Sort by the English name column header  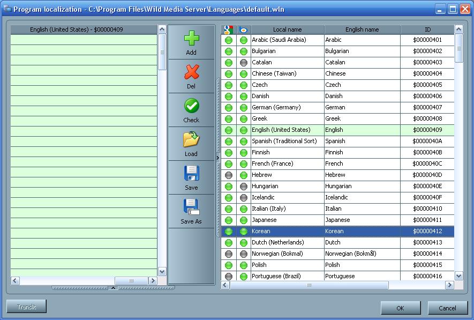click(362, 30)
